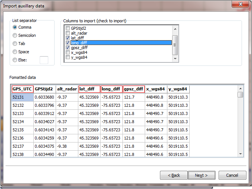Select the Else separator radio button
Viewport: 252px width, 189px height.
pyautogui.click(x=15, y=60)
